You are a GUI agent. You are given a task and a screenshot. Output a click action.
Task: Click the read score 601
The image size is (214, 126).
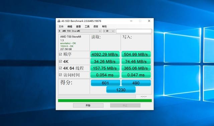(106, 83)
